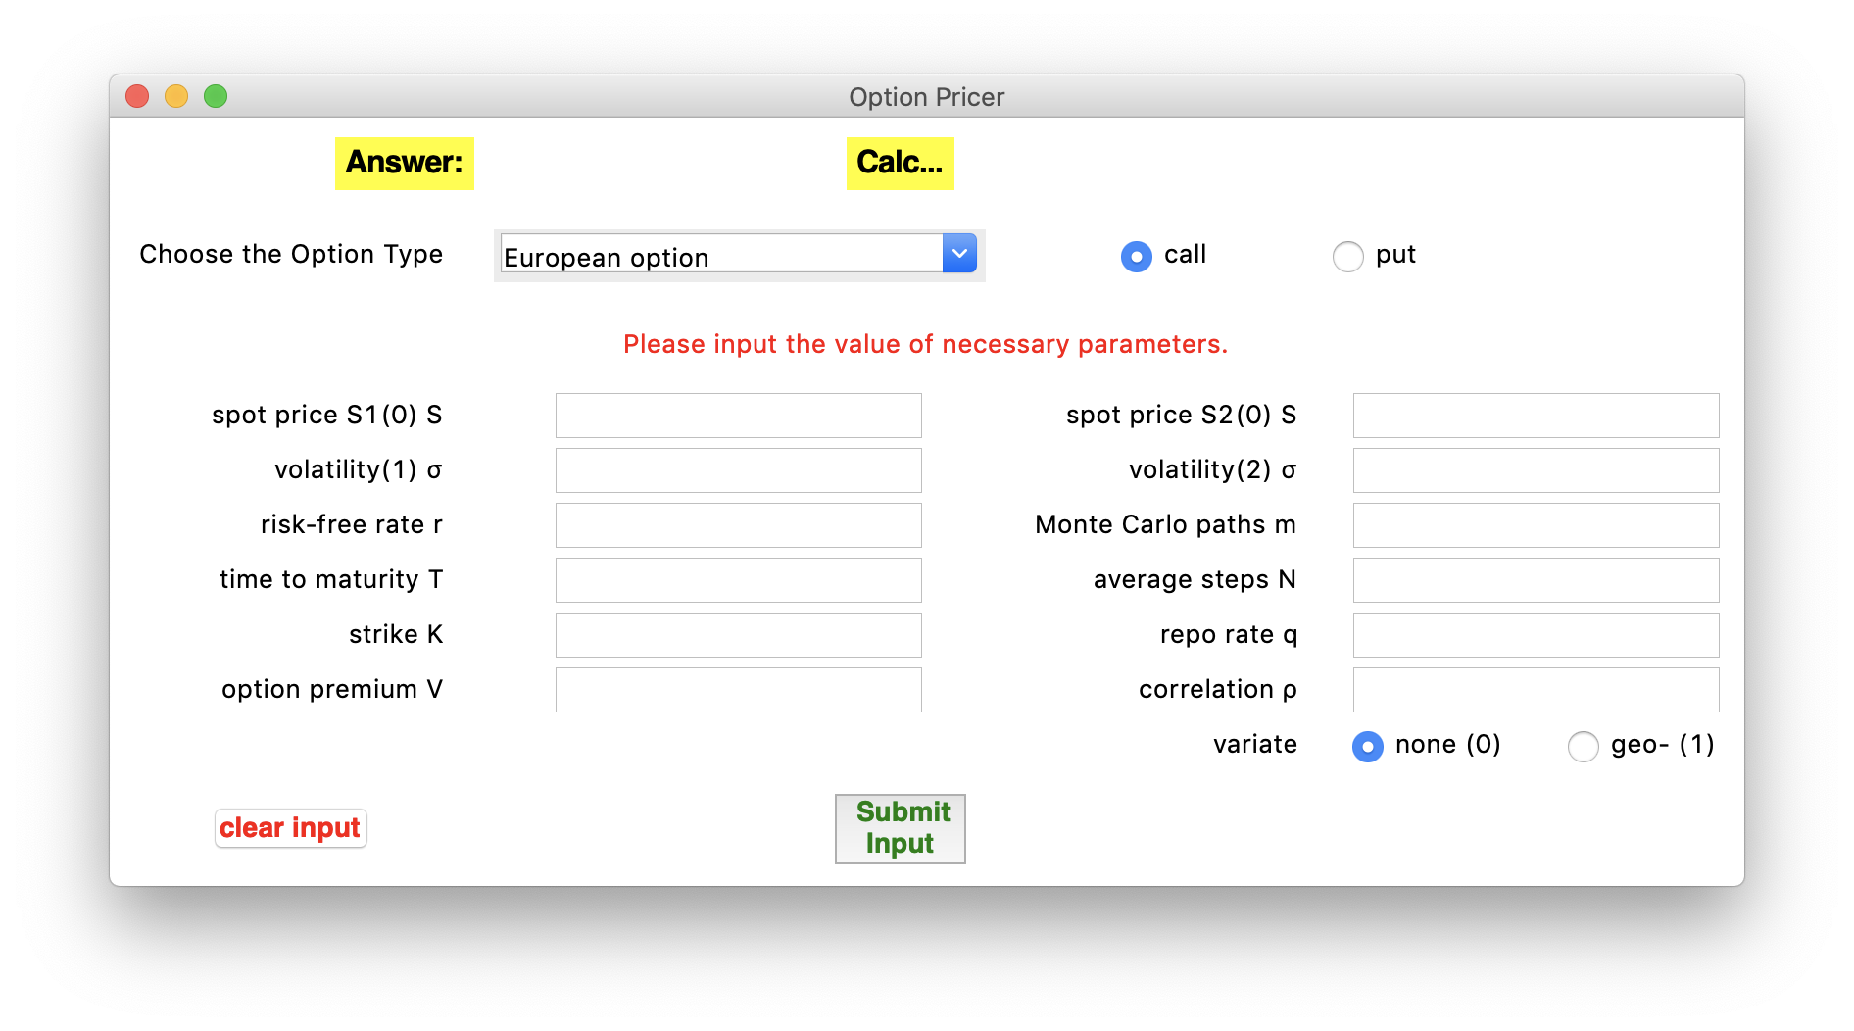Focus the Monte Carlo paths m field
This screenshot has width=1854, height=1031.
point(1536,525)
